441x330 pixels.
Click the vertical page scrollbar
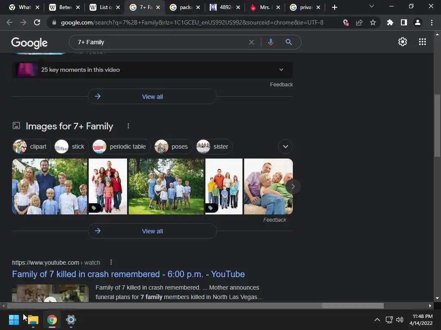437,126
